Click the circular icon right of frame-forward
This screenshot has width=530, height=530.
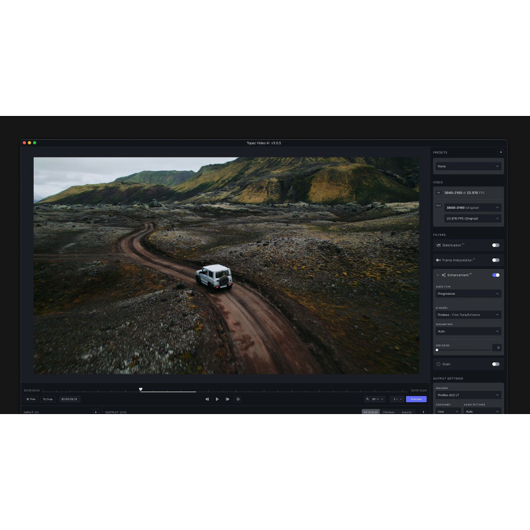[x=238, y=399]
